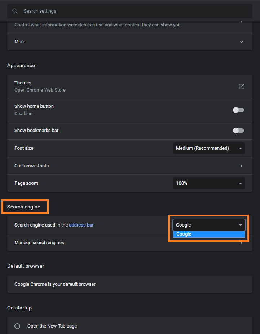Click the address bar link

(x=81, y=225)
